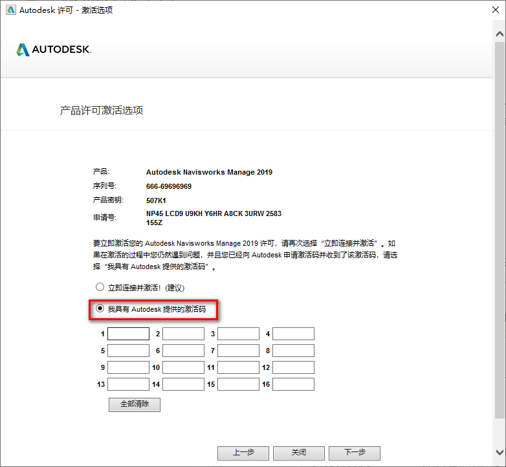Select activation code box 6
Viewport: 506px width, 467px height.
[183, 351]
